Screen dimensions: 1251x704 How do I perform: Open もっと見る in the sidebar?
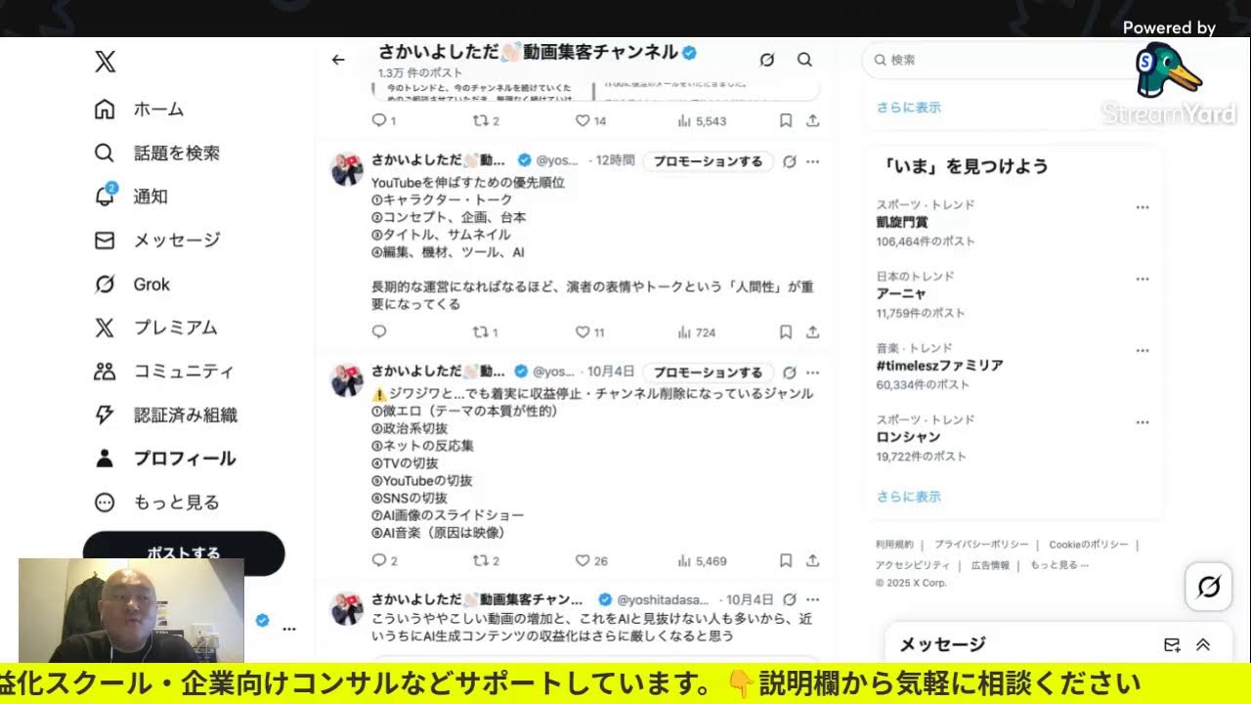pyautogui.click(x=156, y=503)
